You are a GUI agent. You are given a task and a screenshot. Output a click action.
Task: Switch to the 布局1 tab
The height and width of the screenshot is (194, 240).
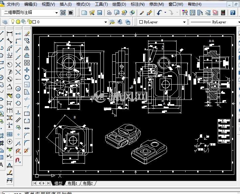72,183
